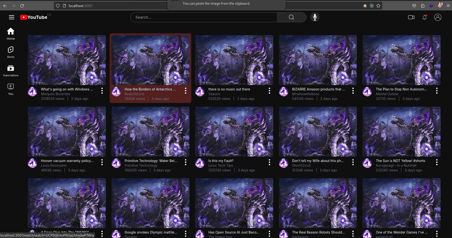
Task: Open options for Borders of Antarctica video
Action: coord(186,91)
